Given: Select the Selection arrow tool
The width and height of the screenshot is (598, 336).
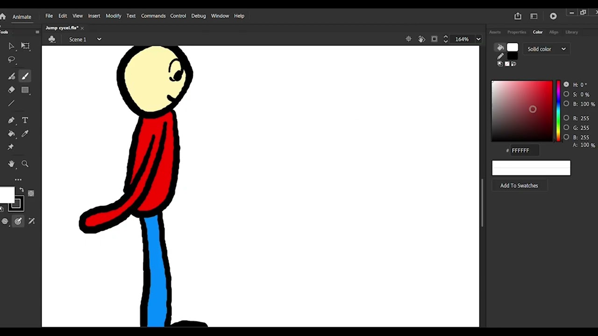Looking at the screenshot, I should (x=11, y=46).
